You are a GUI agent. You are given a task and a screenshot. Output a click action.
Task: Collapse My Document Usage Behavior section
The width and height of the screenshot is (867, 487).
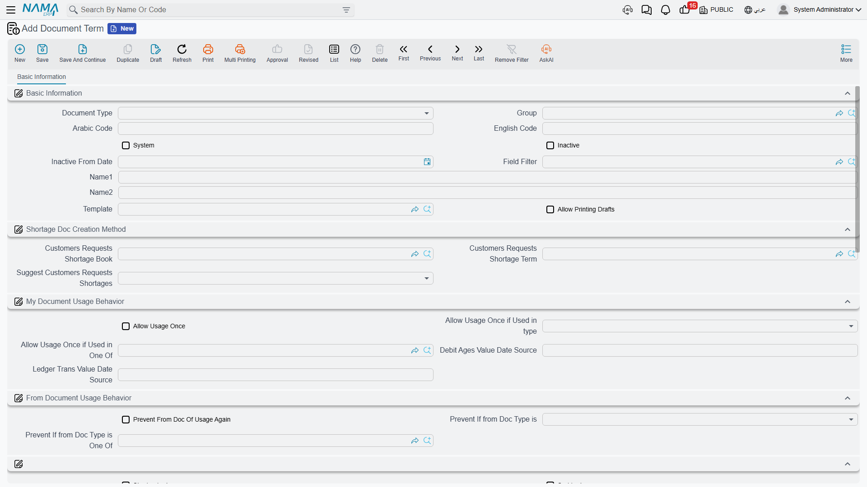click(x=848, y=302)
